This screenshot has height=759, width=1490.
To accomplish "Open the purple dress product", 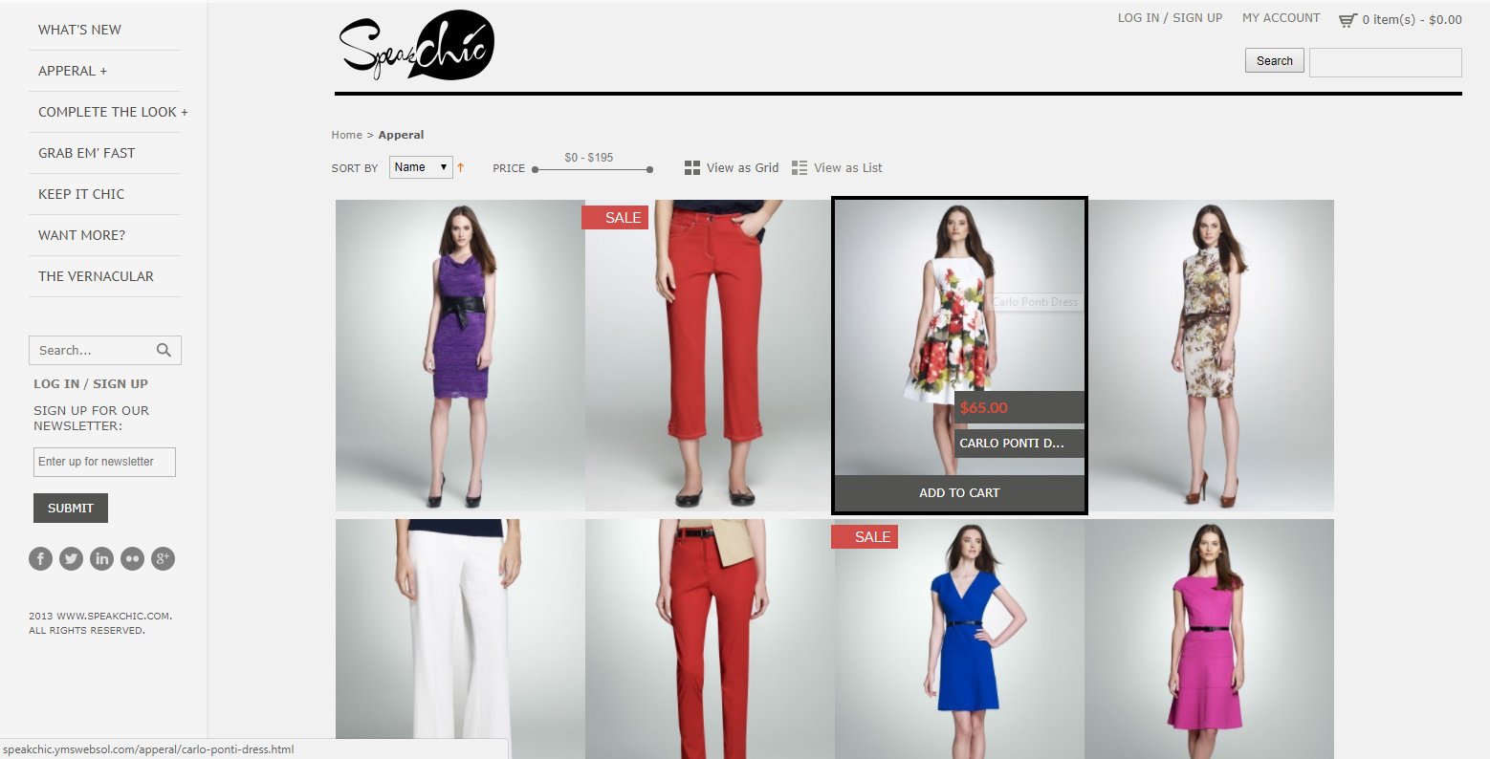I will coord(460,355).
